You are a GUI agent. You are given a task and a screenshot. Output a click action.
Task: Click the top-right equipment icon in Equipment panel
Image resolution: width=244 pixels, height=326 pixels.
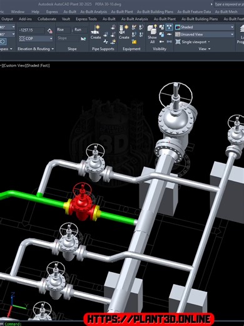pyautogui.click(x=141, y=27)
